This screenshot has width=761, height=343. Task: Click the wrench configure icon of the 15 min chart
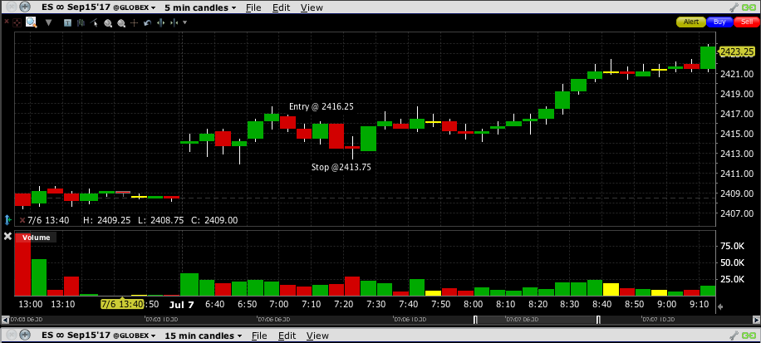tap(734, 336)
